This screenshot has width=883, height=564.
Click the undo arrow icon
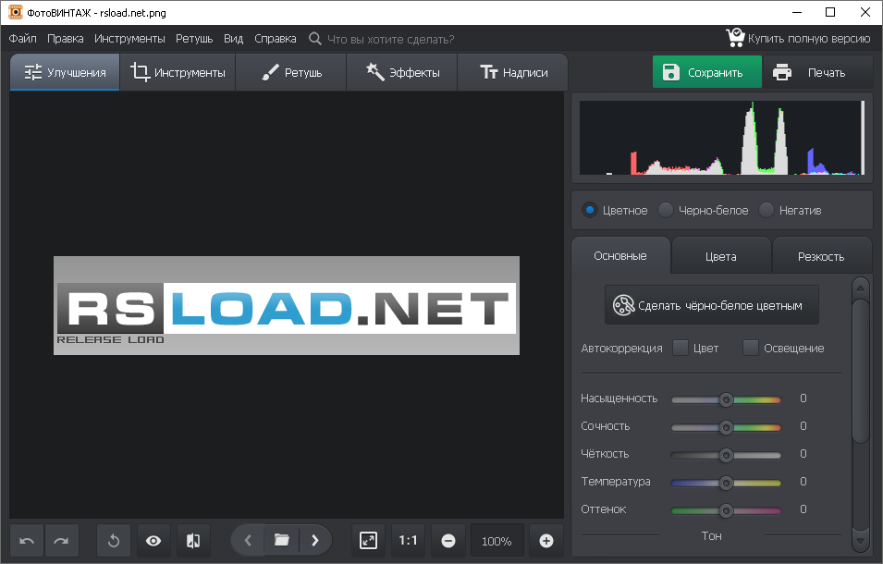[27, 541]
